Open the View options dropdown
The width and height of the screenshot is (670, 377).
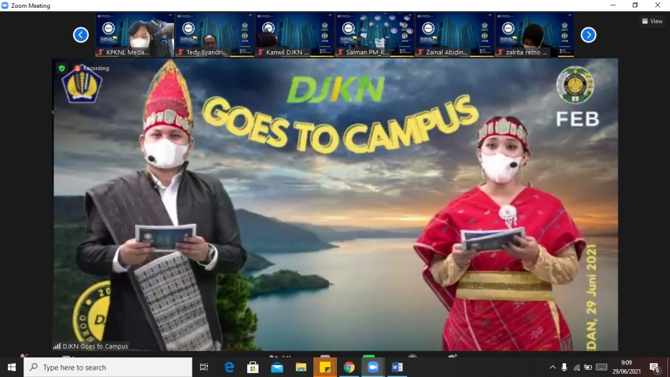(x=652, y=20)
